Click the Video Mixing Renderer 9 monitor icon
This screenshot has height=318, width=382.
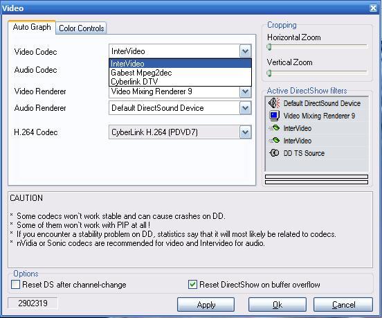pyautogui.click(x=274, y=116)
